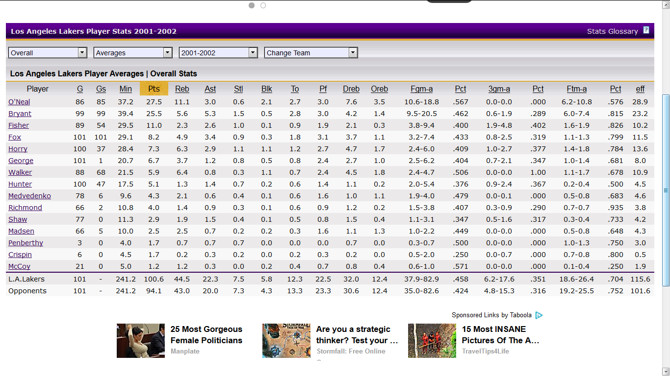Image resolution: width=670 pixels, height=376 pixels.
Task: Sort table by Pf column
Action: tap(323, 89)
